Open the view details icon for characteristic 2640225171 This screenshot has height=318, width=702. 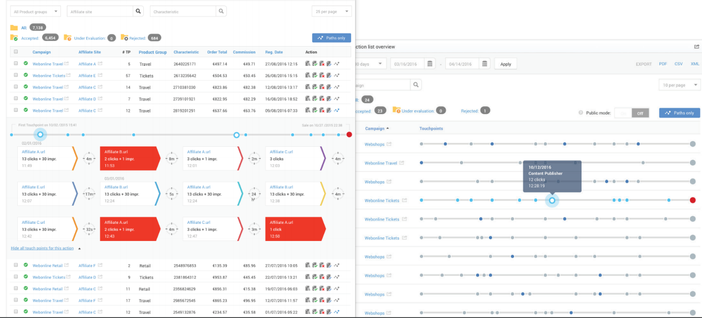tap(307, 64)
